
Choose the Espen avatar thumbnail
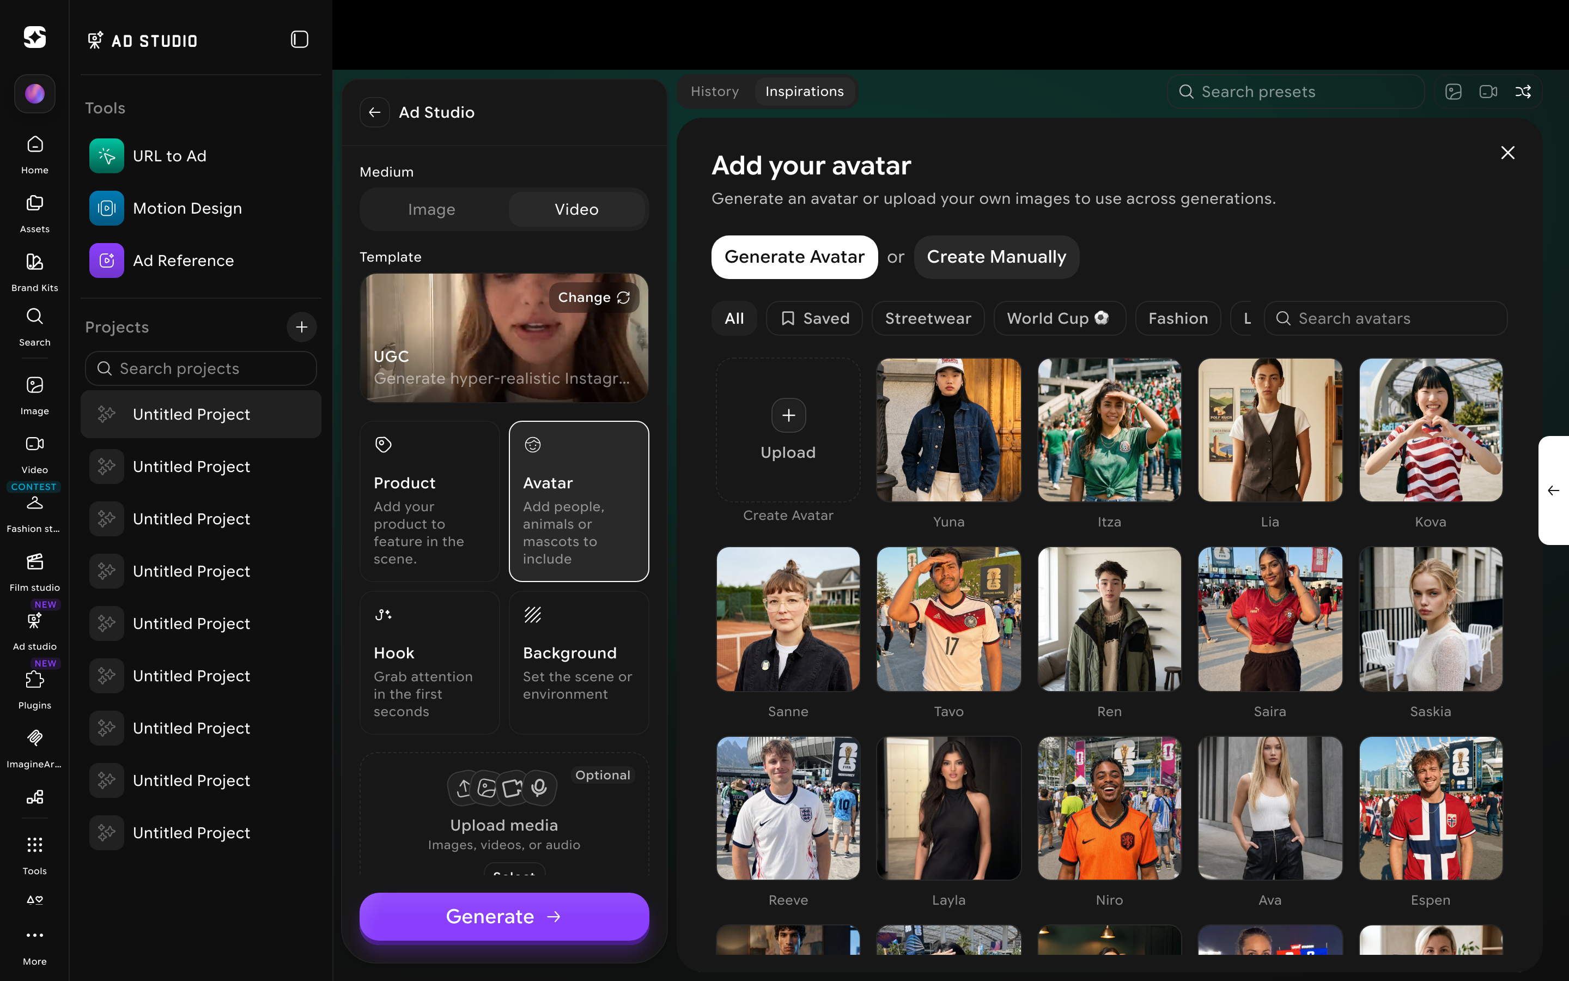pyautogui.click(x=1430, y=808)
